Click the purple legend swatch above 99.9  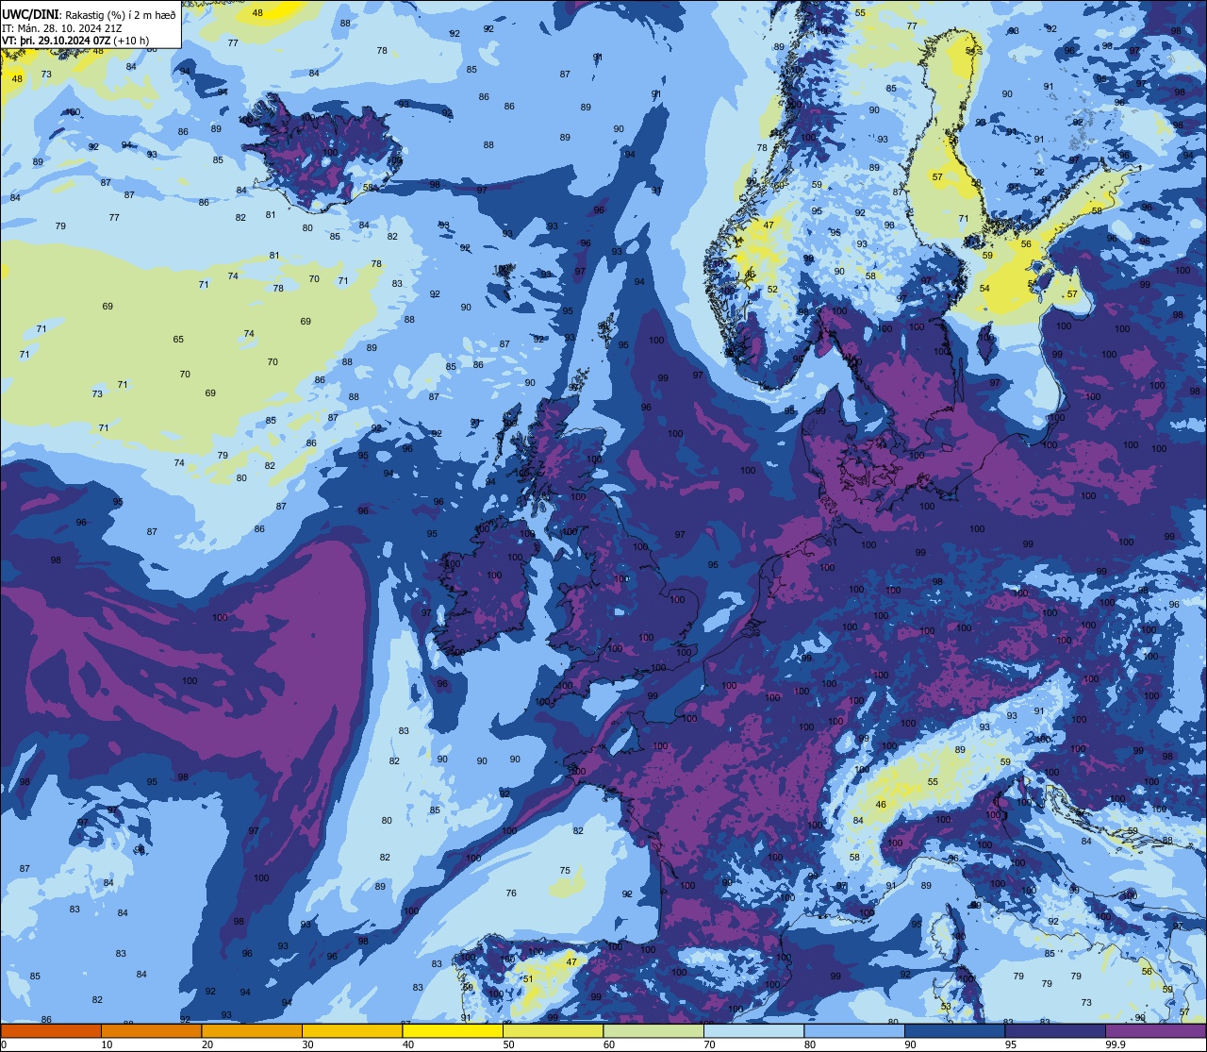tap(1155, 1030)
